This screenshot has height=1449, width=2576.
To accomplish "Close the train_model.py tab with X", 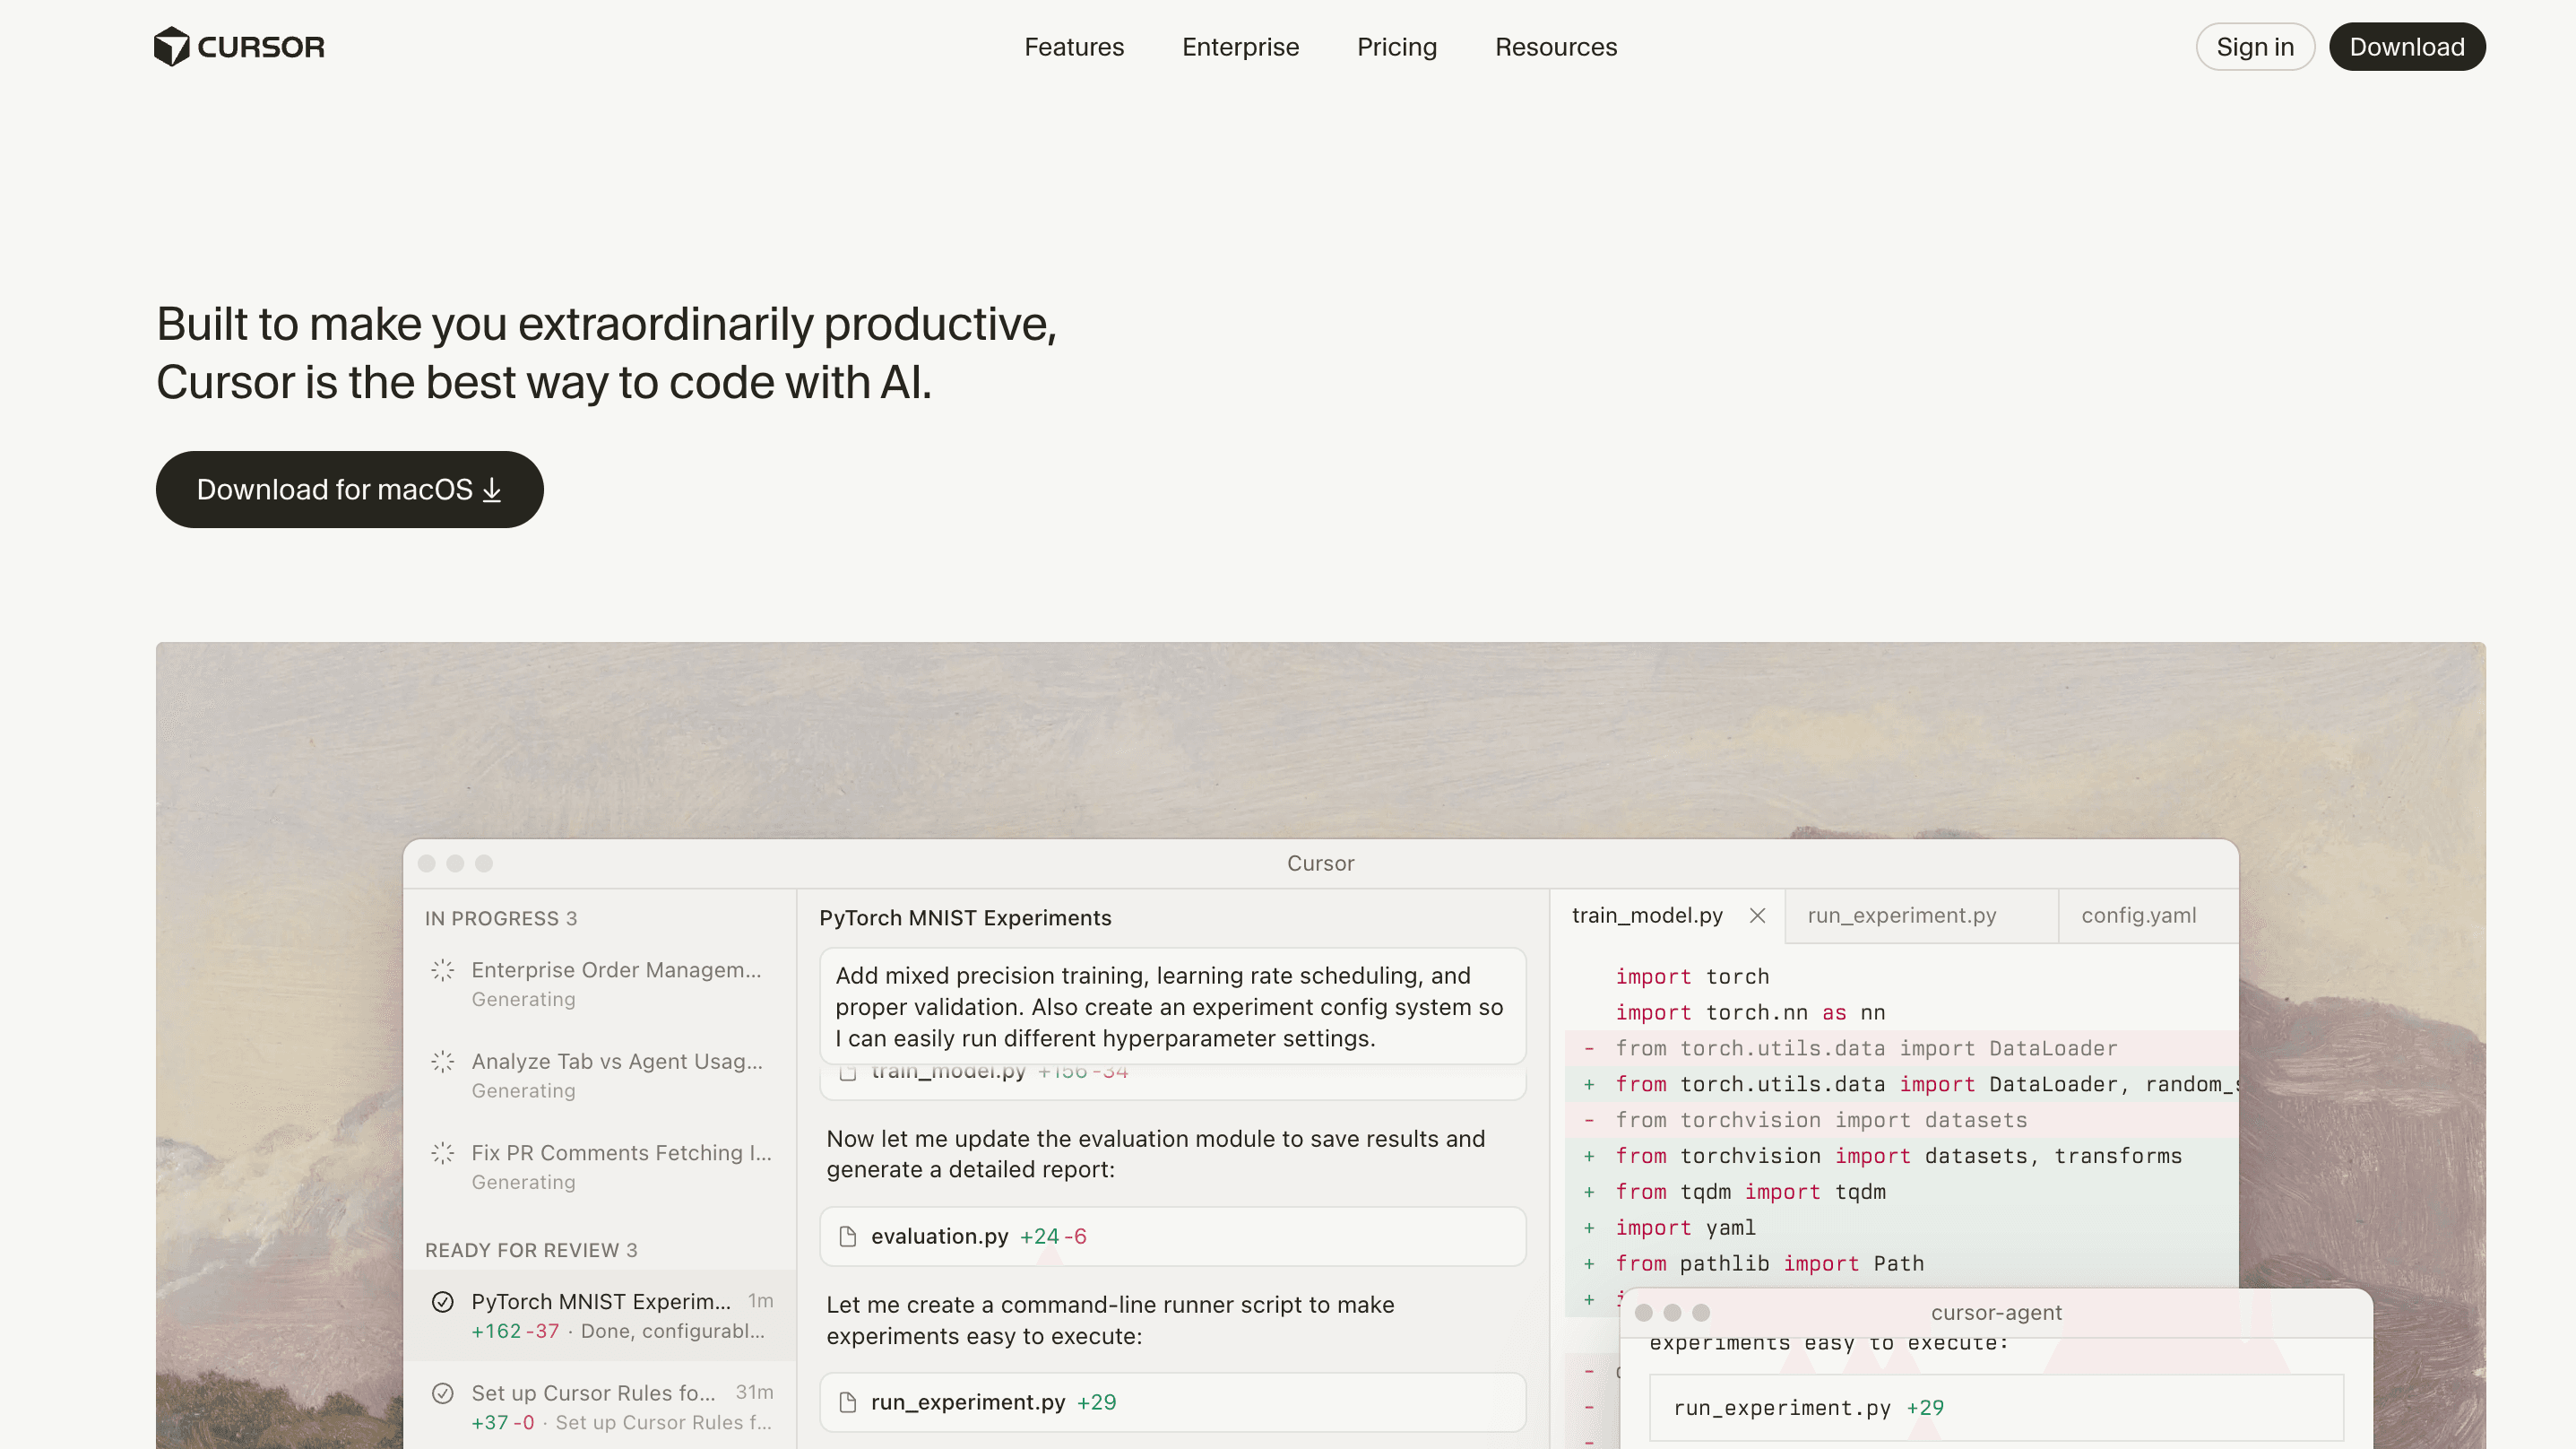I will (1757, 915).
